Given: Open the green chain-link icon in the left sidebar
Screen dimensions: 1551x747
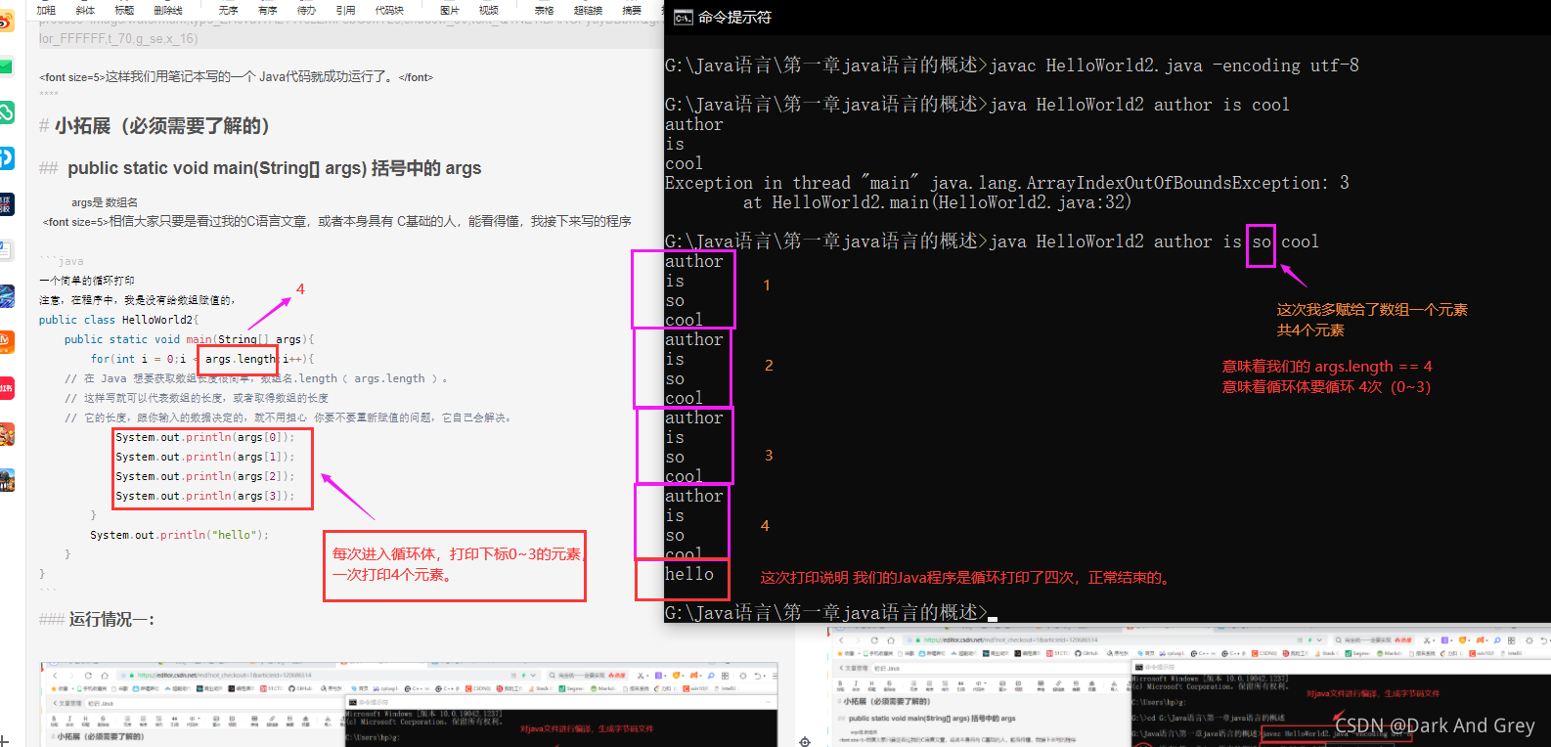Looking at the screenshot, I should click(6, 112).
